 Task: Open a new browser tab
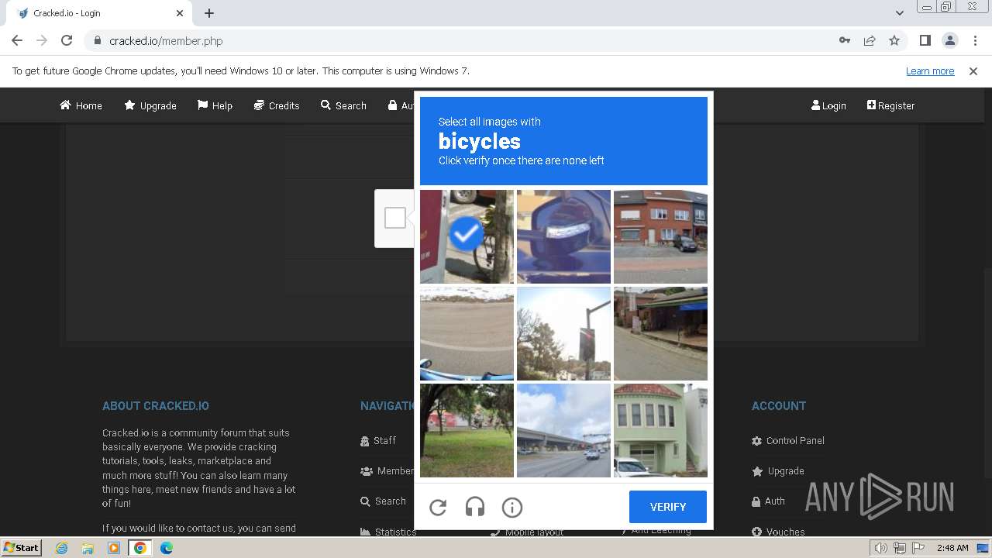pos(209,13)
